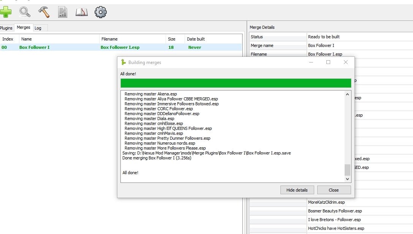Click log line Removing master cmhEloise.esp
The width and height of the screenshot is (413, 234).
tap(153, 123)
